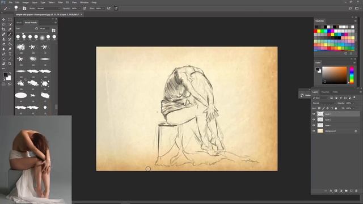The image size is (363, 204).
Task: Select the Dodge tool
Action: tap(10, 49)
